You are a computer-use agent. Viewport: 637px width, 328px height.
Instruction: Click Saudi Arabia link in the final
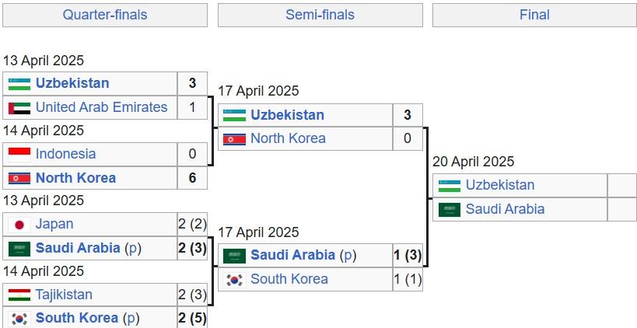pos(505,209)
